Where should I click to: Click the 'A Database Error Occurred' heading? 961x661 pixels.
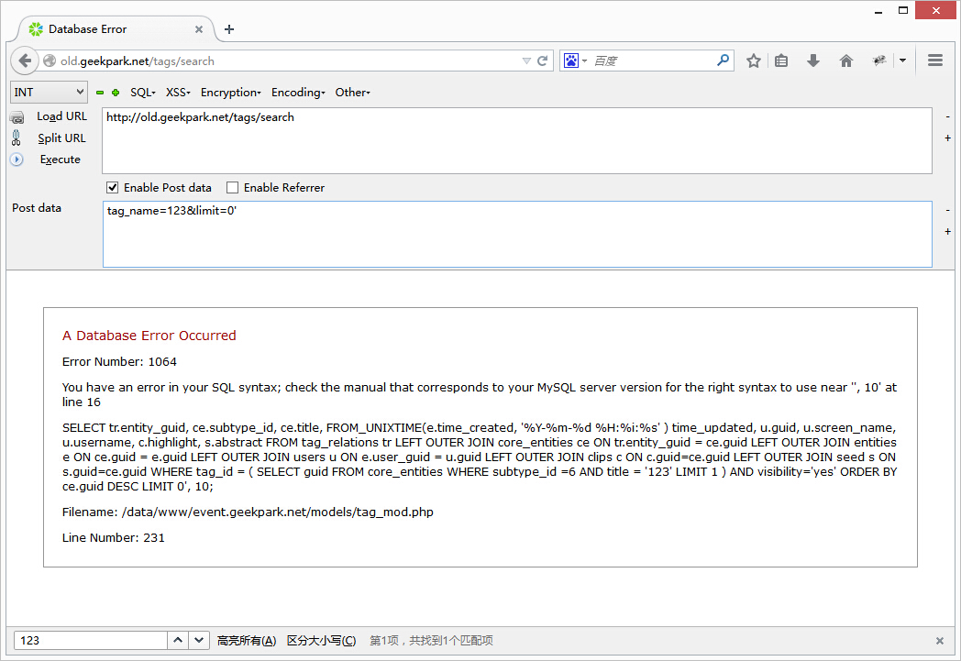149,336
